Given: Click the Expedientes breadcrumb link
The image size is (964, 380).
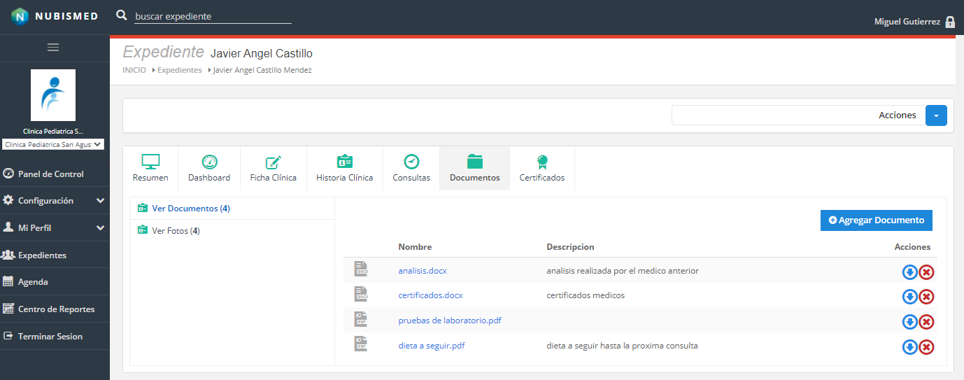Looking at the screenshot, I should pos(180,70).
